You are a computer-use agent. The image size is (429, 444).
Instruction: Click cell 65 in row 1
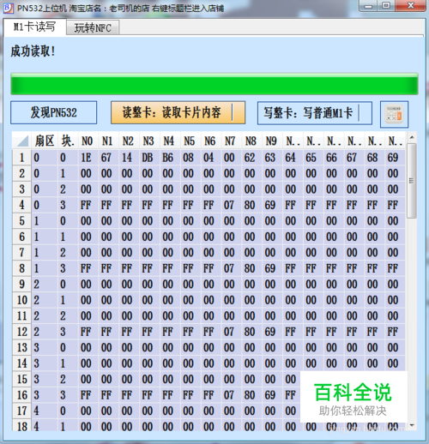coord(313,158)
